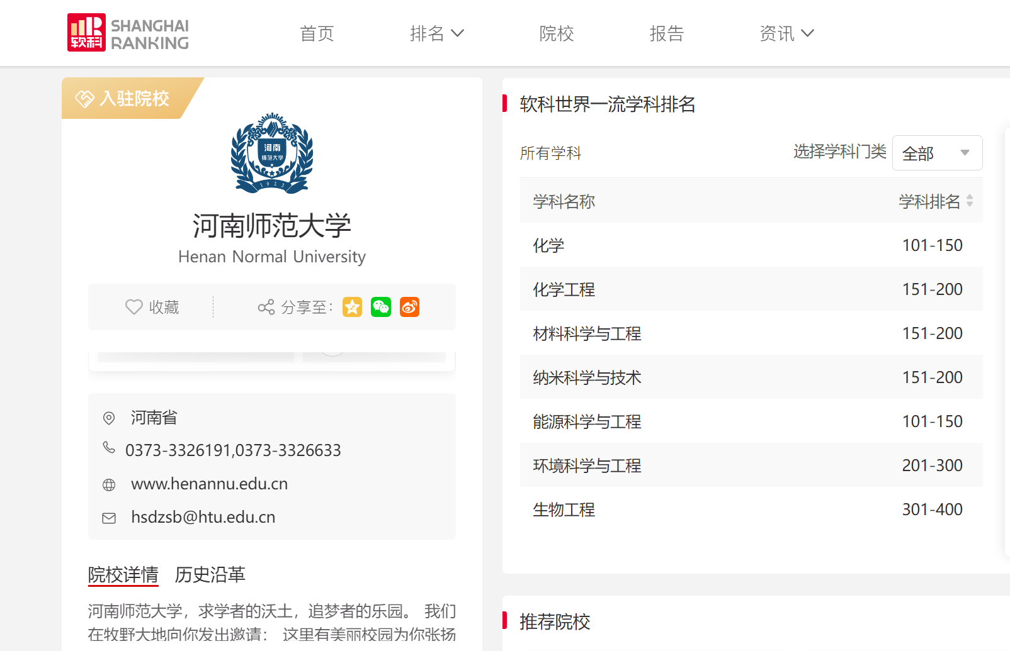Click the 化学 subject ranking row
The height and width of the screenshot is (651, 1010).
(x=751, y=245)
